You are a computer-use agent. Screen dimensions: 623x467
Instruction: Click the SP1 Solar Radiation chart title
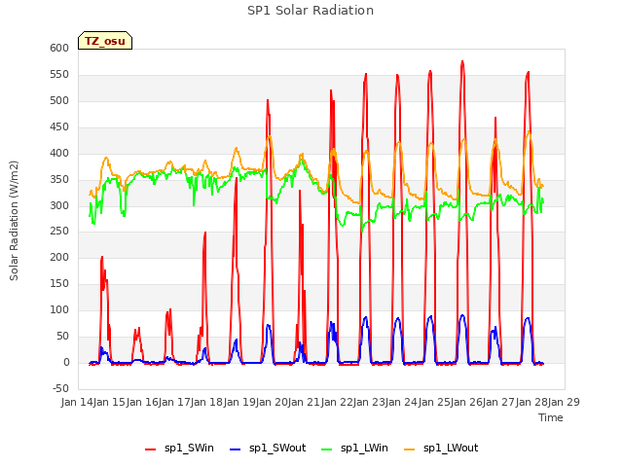click(311, 11)
